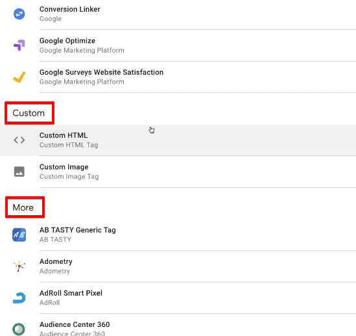Choose the Adometry tag type

[x=178, y=266]
